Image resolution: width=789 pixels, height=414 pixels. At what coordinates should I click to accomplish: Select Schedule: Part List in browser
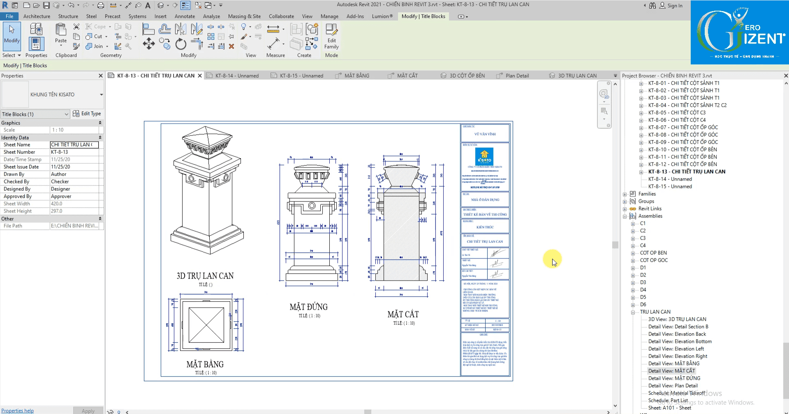[668, 400]
